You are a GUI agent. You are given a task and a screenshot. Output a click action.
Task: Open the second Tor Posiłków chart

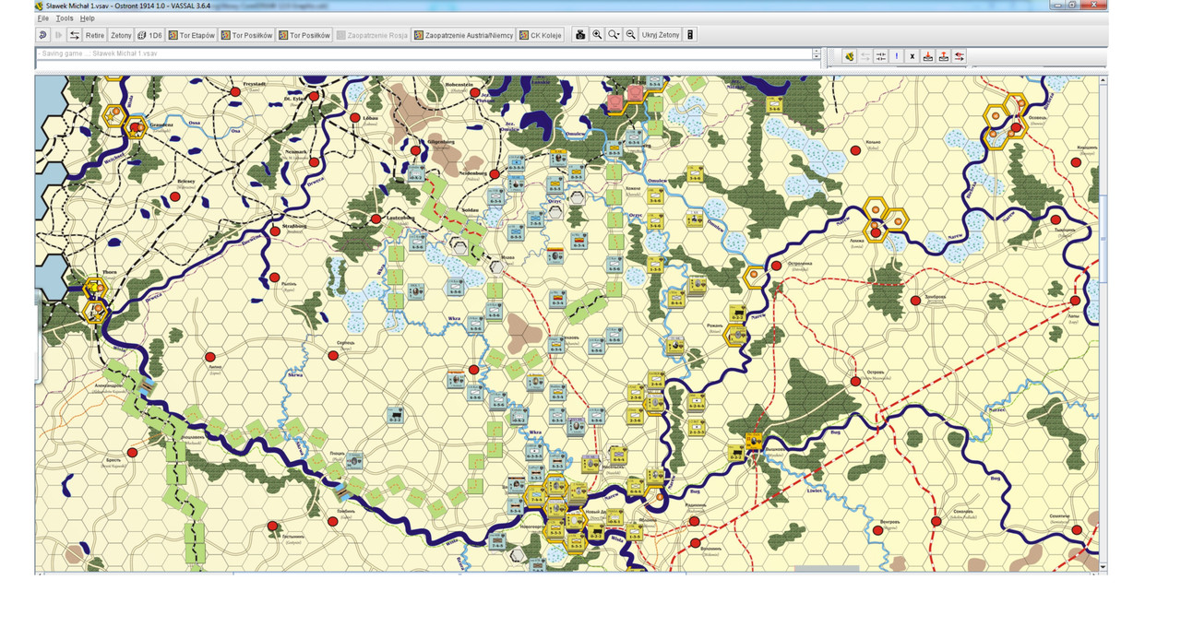point(304,35)
